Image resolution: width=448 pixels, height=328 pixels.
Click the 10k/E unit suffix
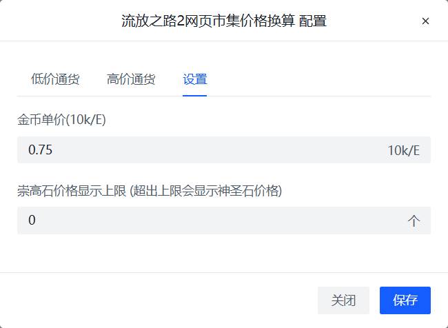pyautogui.click(x=403, y=150)
